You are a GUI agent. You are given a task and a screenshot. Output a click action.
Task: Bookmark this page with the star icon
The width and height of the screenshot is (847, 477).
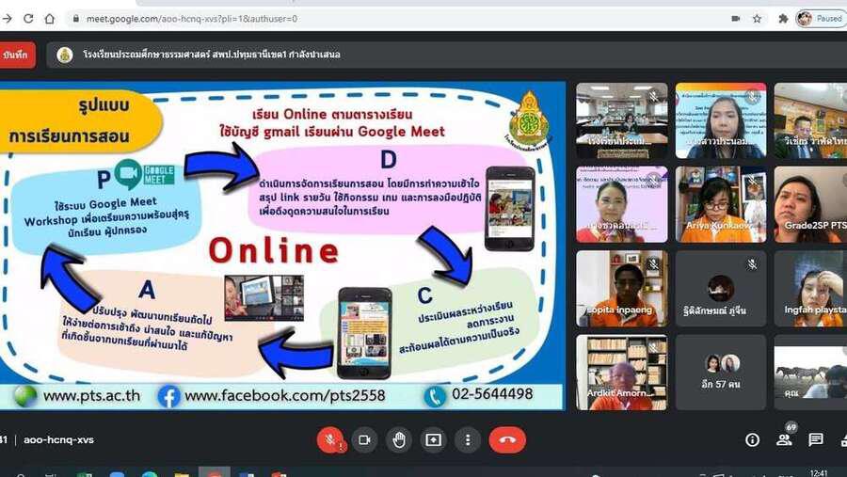[x=758, y=18]
